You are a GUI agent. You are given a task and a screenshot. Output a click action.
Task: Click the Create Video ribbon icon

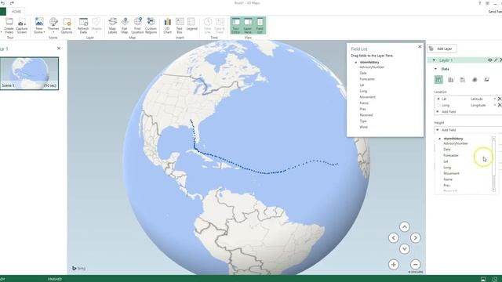(x=9, y=26)
